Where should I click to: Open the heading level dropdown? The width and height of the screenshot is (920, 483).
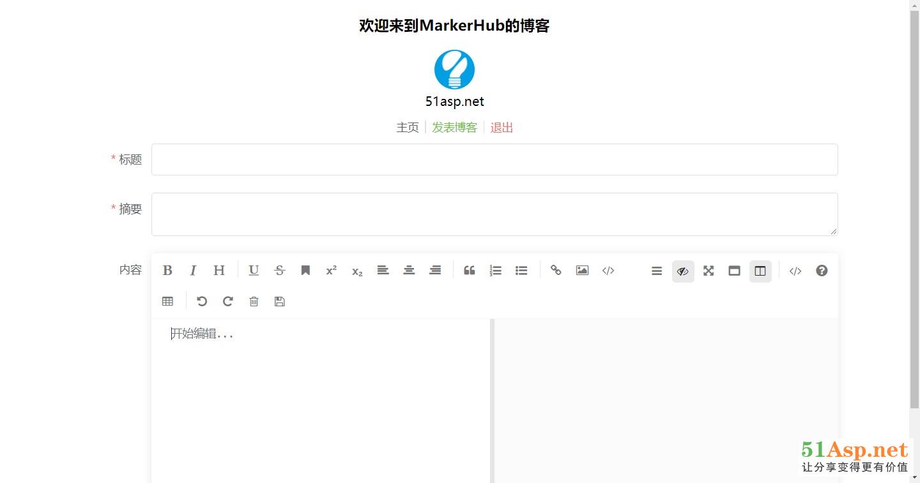click(219, 271)
